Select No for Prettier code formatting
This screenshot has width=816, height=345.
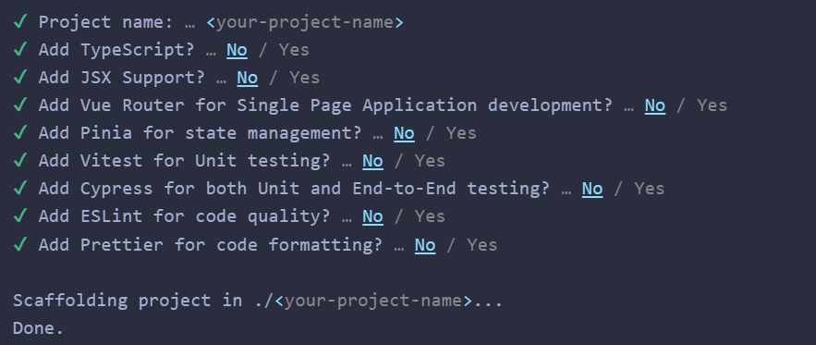(x=425, y=244)
